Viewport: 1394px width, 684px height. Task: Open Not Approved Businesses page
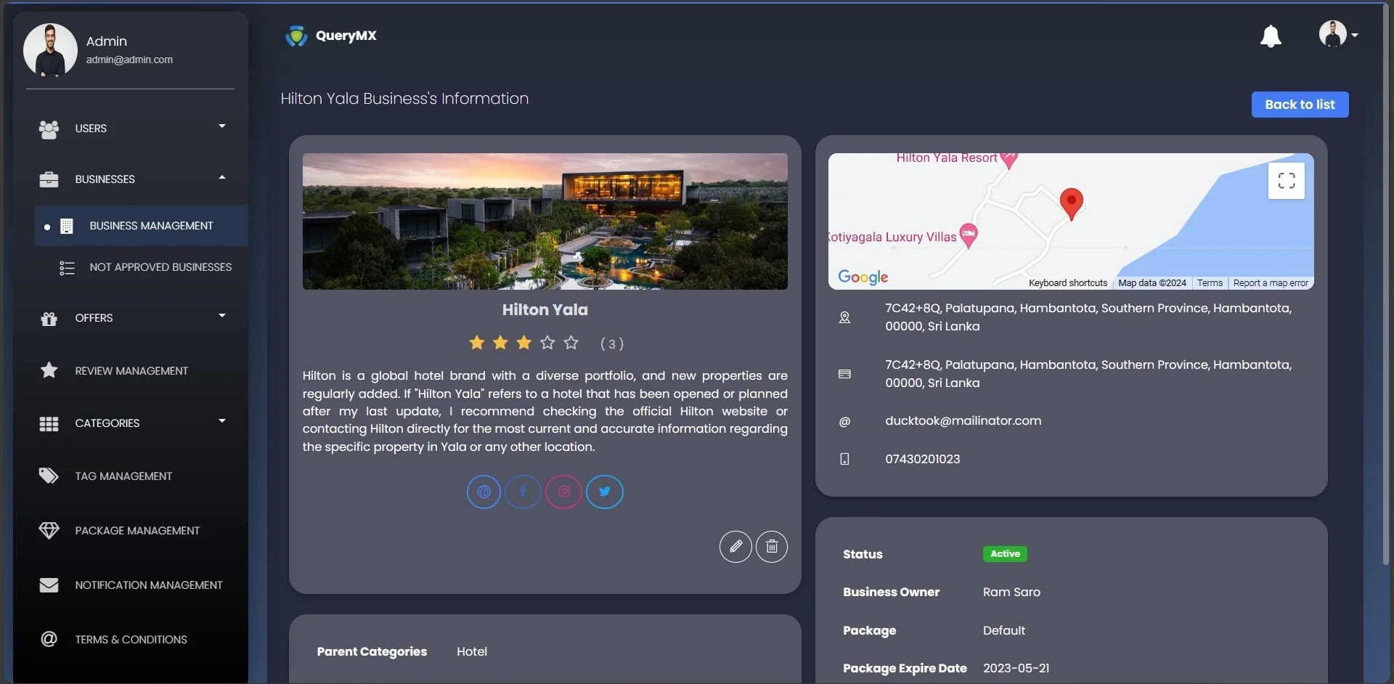pos(160,267)
